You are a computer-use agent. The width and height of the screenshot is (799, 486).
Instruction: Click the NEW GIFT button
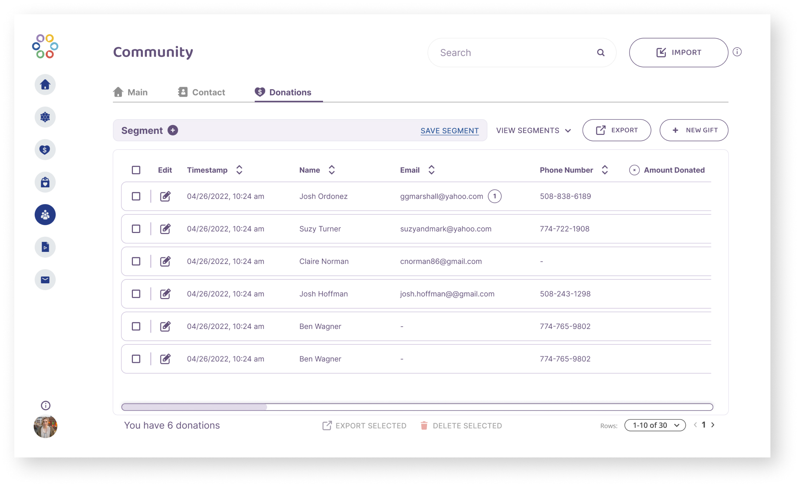(x=694, y=130)
